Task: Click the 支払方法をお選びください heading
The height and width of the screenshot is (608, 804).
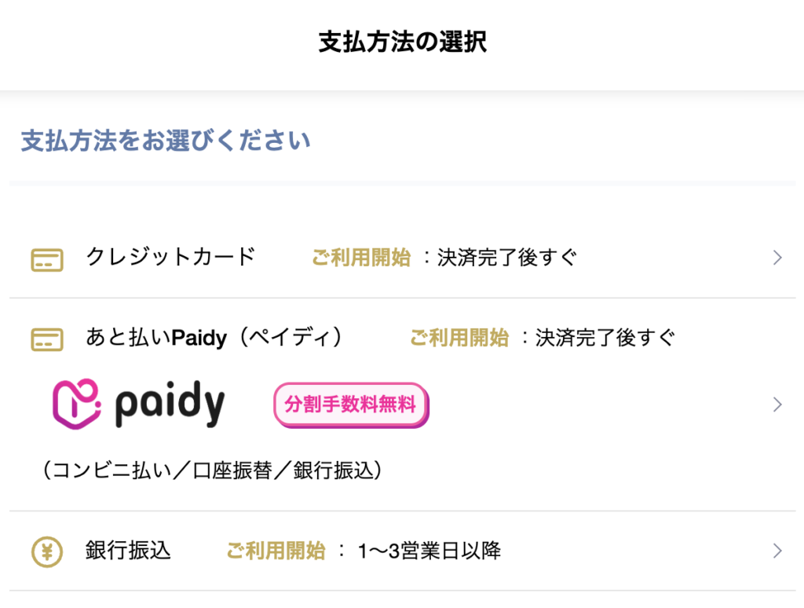Action: [163, 140]
